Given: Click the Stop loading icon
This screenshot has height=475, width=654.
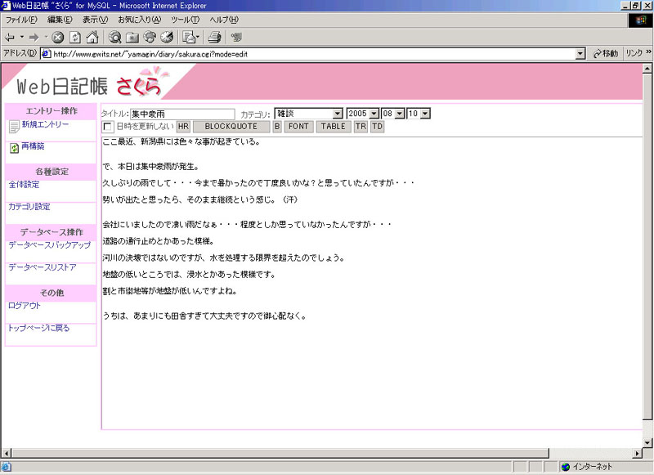Looking at the screenshot, I should pyautogui.click(x=58, y=37).
